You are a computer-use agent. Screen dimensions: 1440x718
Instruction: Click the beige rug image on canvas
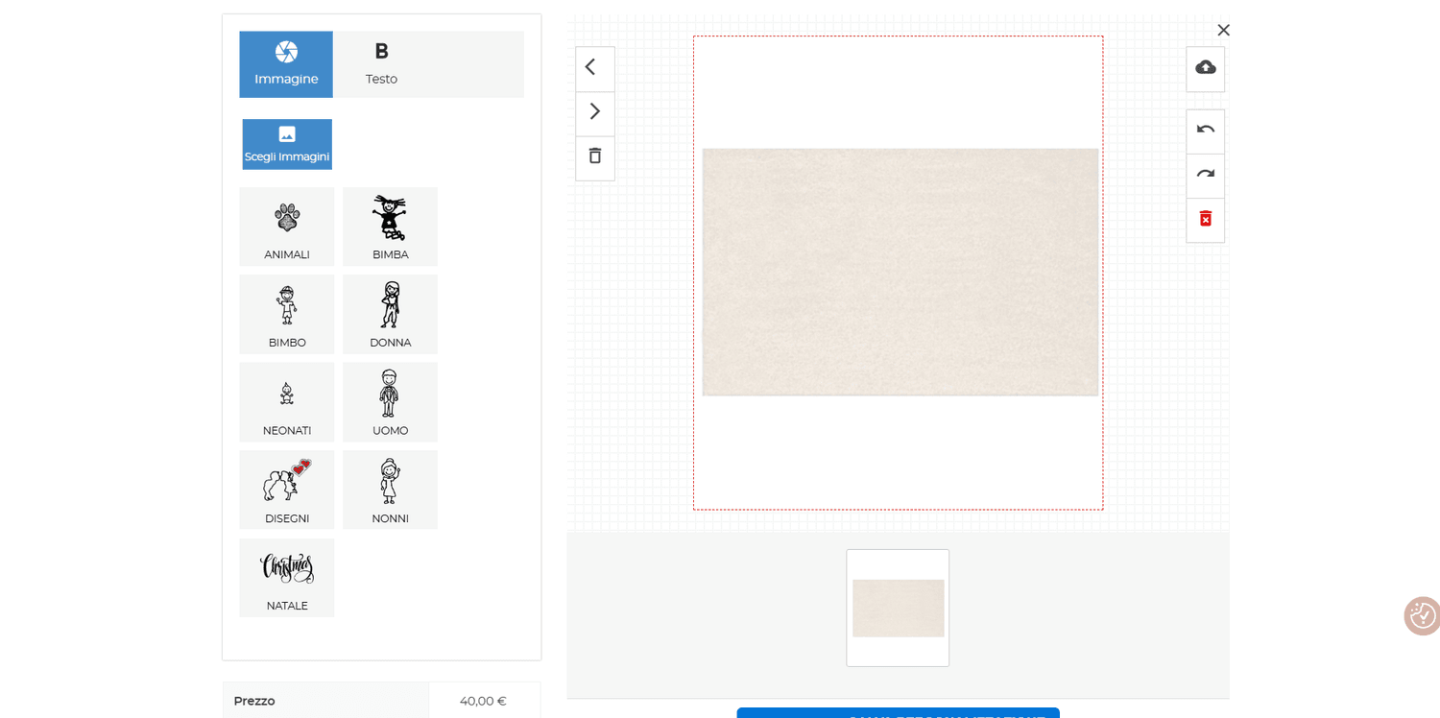900,272
